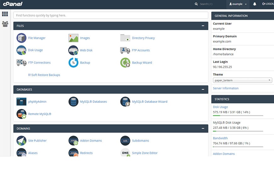Open the R1Soft Restore Backups link
Screen dimensions: 274x169
tap(44, 75)
